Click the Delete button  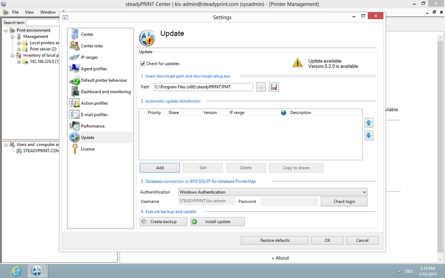[x=246, y=168]
